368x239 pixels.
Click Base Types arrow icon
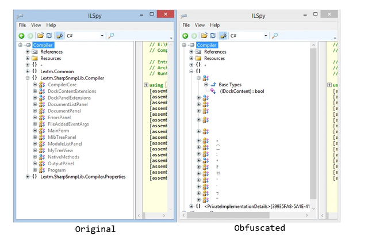213,84
